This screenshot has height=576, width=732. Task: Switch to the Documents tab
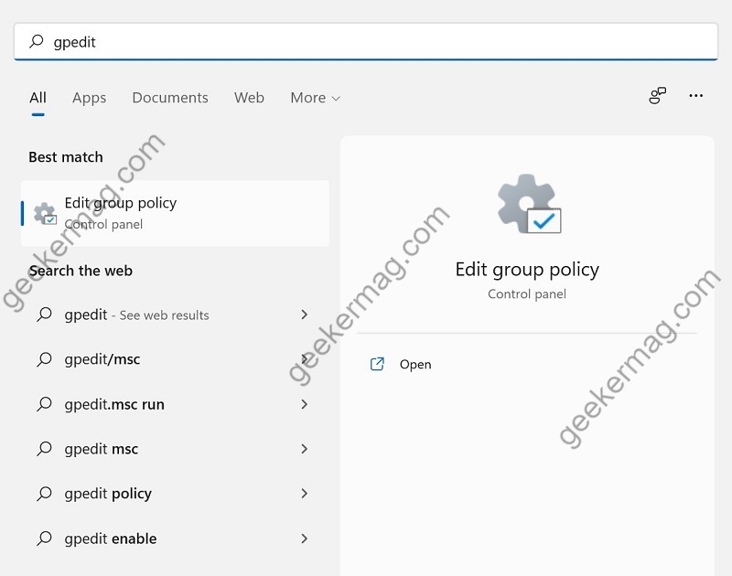170,98
